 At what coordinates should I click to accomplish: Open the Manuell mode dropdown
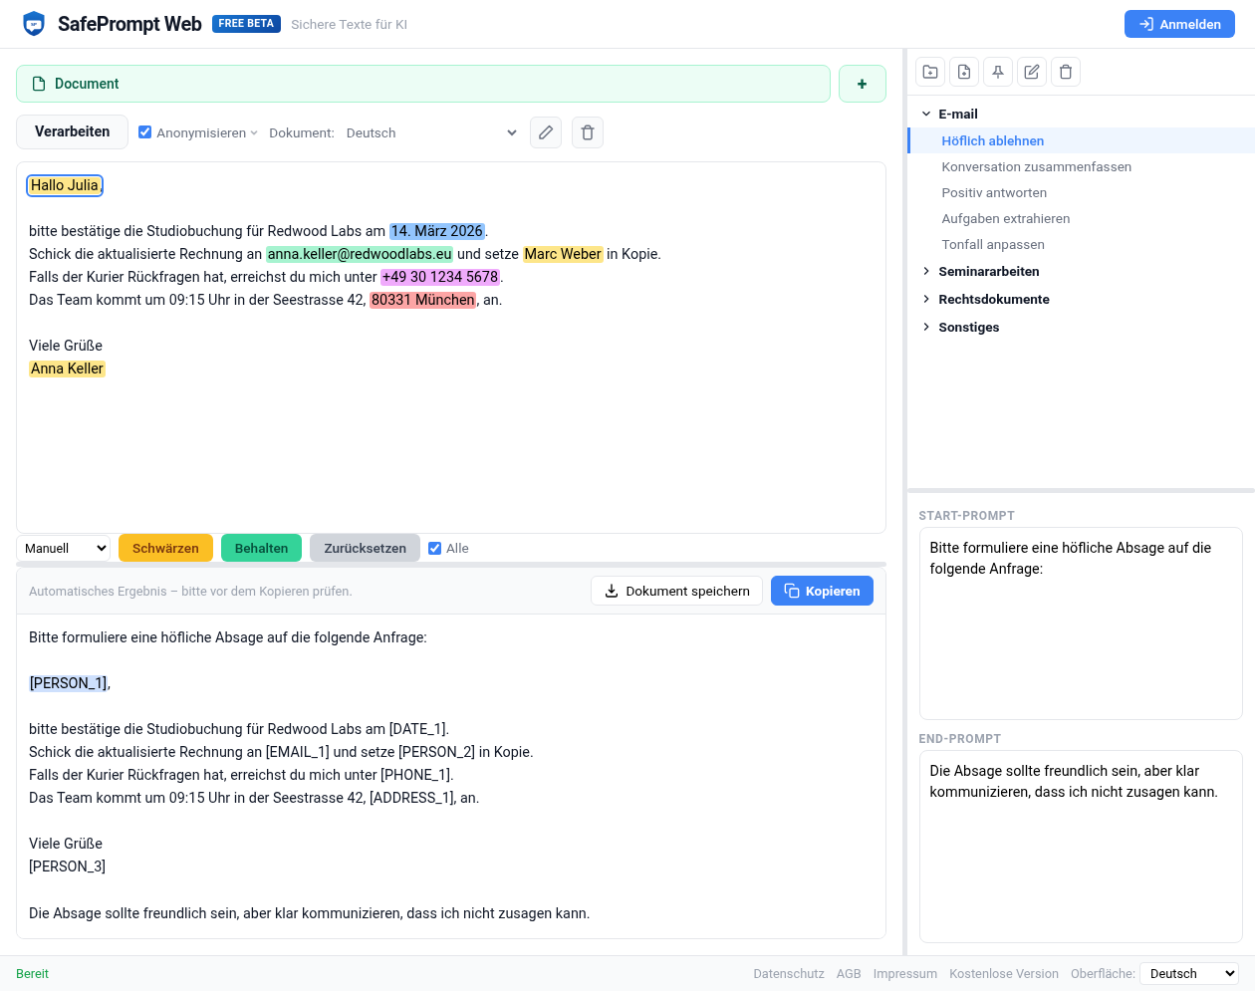pos(64,548)
